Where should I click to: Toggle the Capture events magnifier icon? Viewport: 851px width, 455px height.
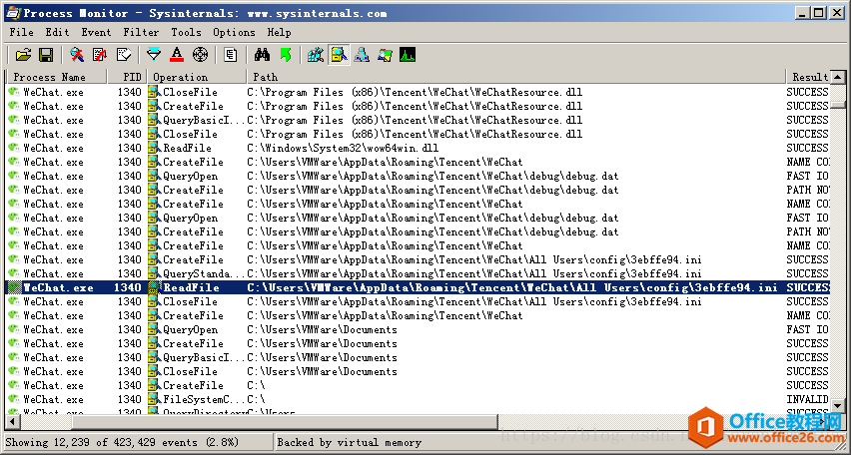76,54
